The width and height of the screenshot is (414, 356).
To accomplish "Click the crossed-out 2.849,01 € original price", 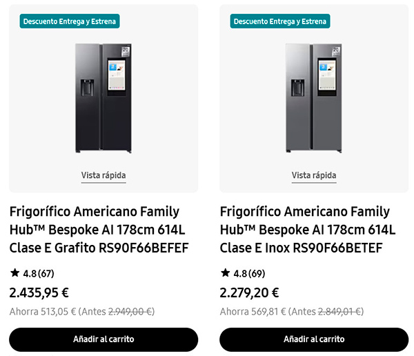I will pos(340,312).
